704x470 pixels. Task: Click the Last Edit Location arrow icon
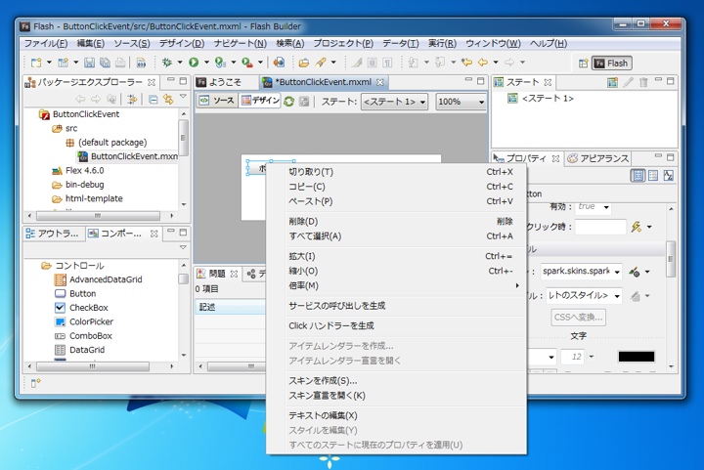click(467, 63)
